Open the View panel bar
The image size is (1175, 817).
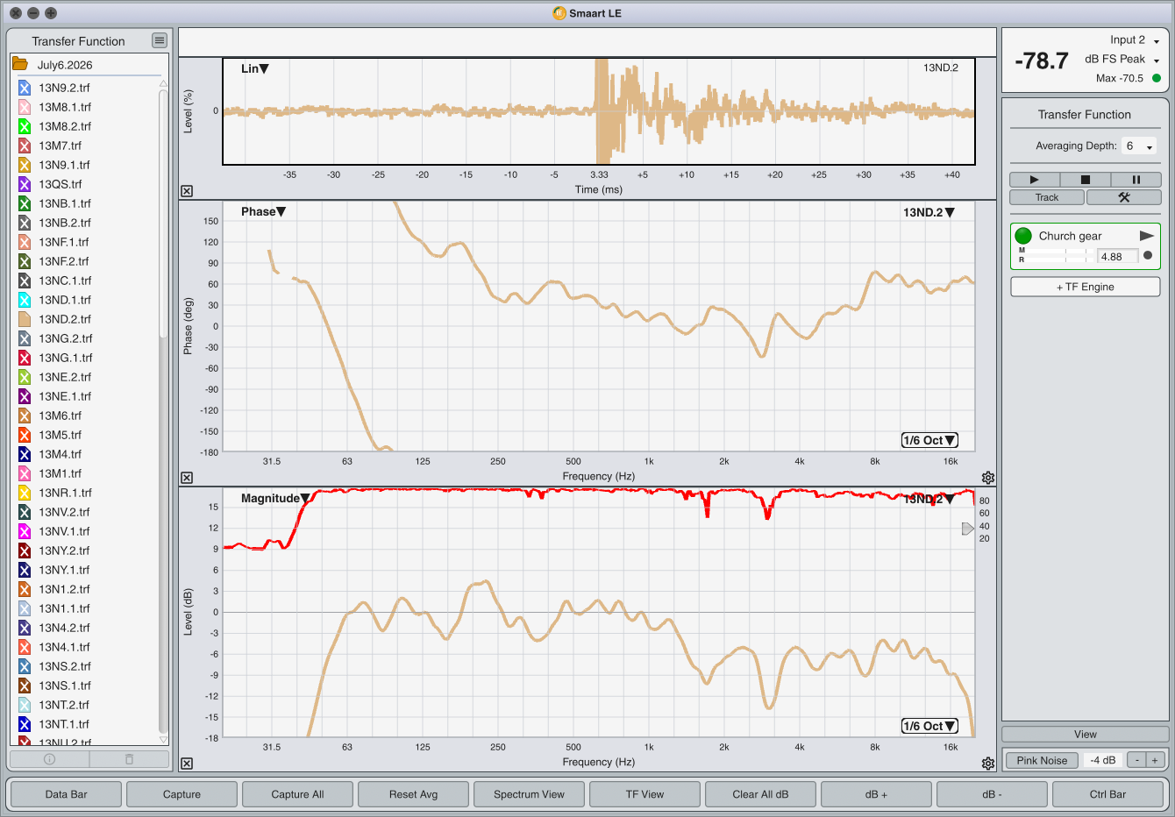[1086, 735]
